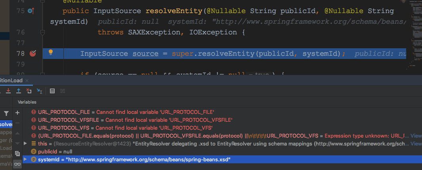This screenshot has width=422, height=170.
Task: Expand the 'this' variable node
Action: pos(26,144)
